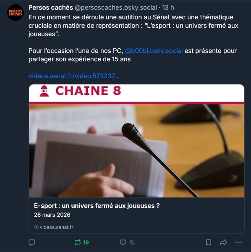Open the microphone preview image
Screen dimensions: 251x252
pos(136,151)
